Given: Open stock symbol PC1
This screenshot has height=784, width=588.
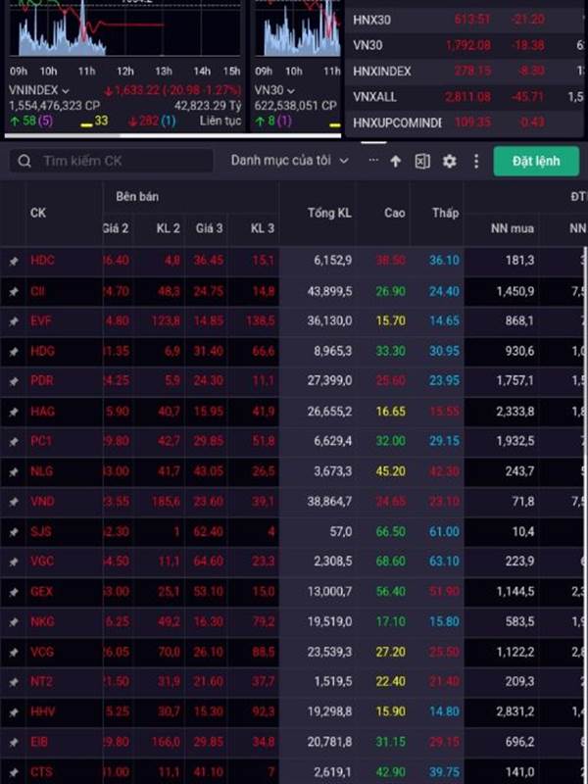Looking at the screenshot, I should pos(41,442).
